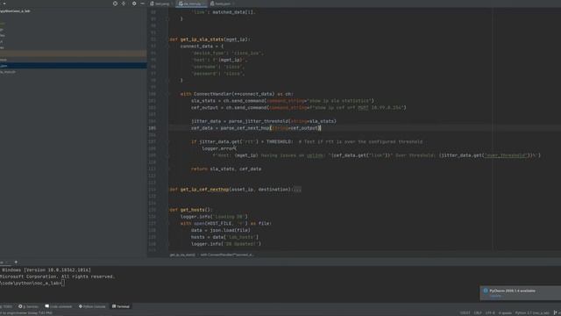Click 'Microsoft Corporation. All rights reserved.' terminal text
Screen dimensions: 561x316
(57, 276)
